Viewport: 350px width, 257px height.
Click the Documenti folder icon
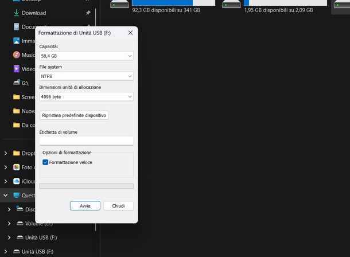[x=16, y=27]
